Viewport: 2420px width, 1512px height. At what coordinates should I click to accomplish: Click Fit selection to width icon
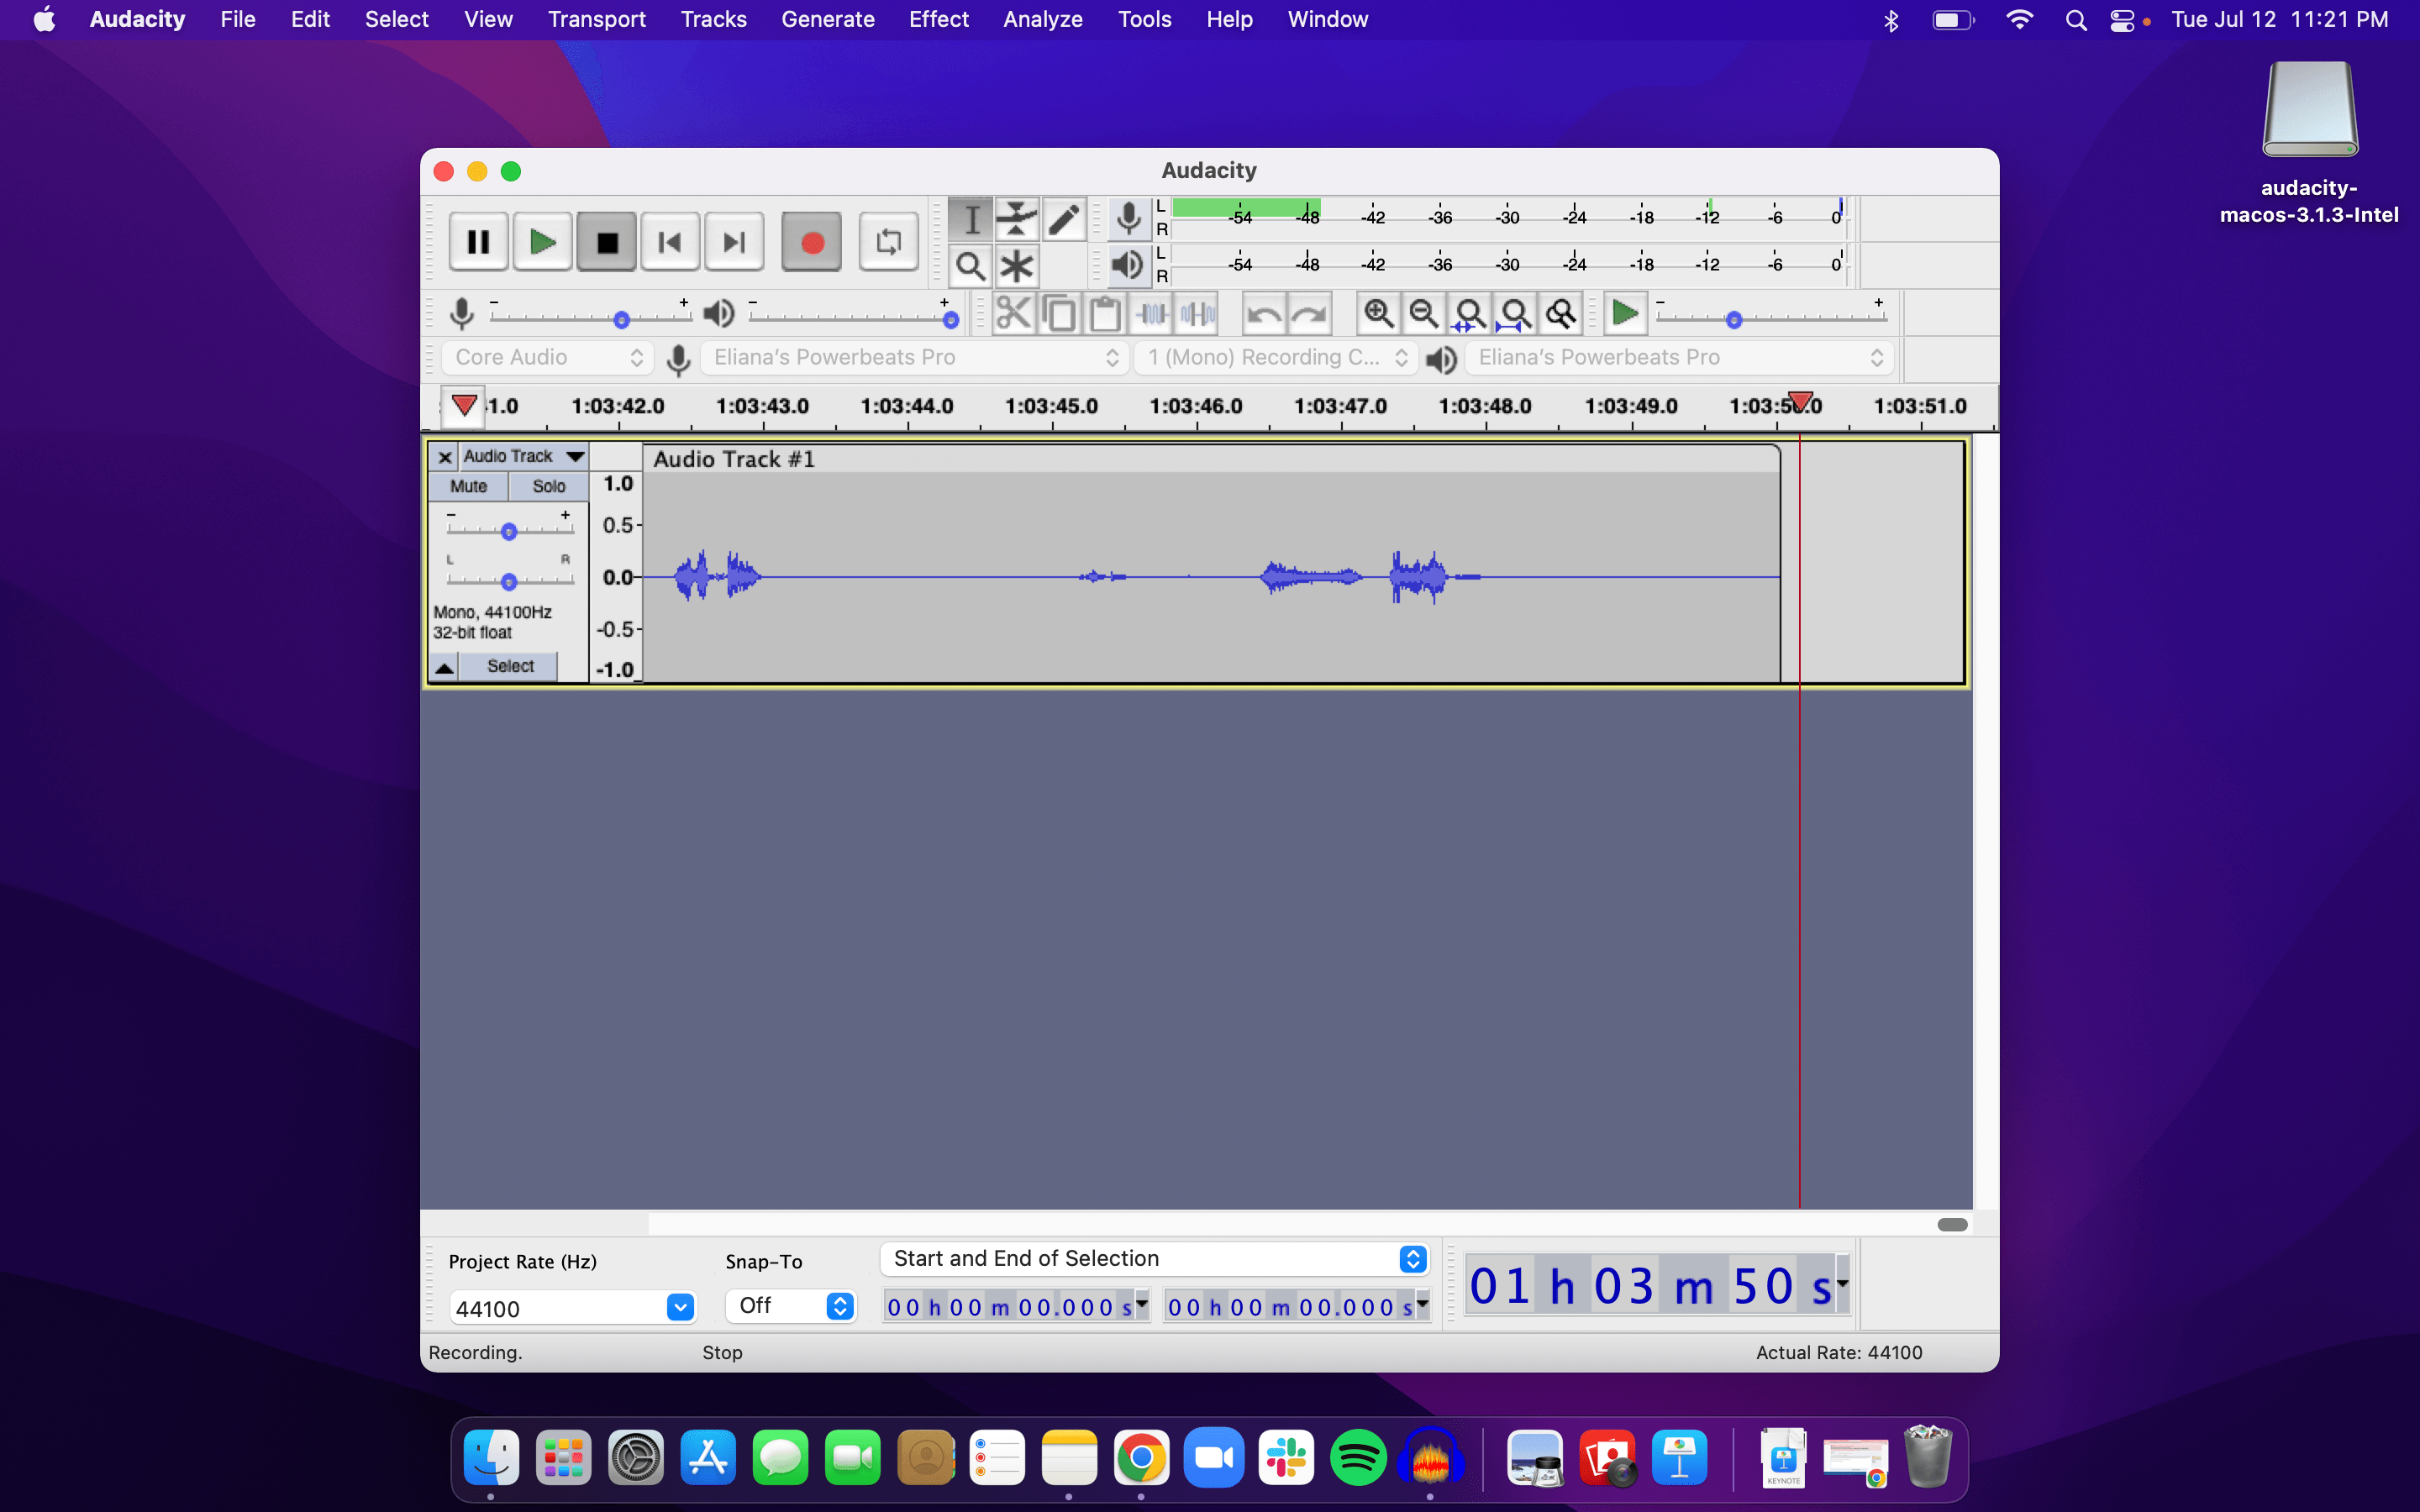tap(1469, 314)
